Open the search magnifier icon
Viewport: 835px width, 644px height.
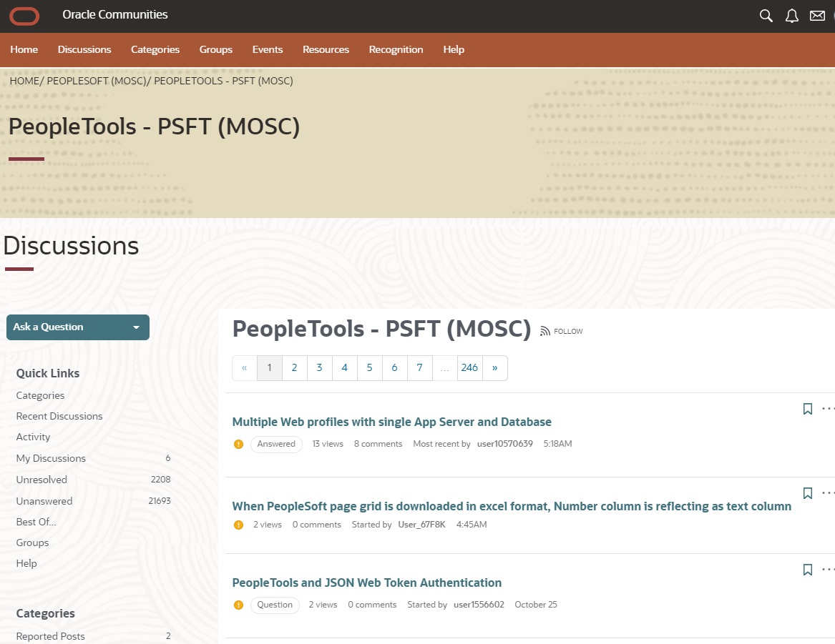(x=766, y=16)
